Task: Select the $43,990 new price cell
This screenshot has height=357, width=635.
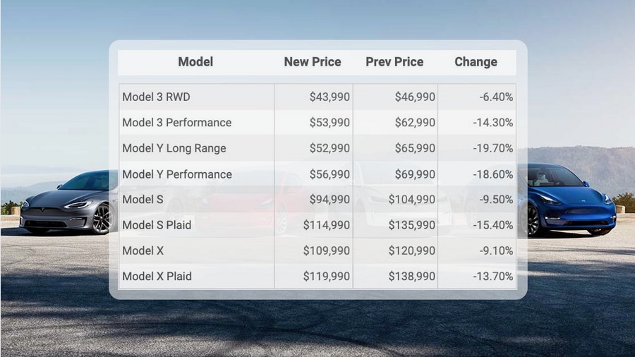Action: (329, 97)
